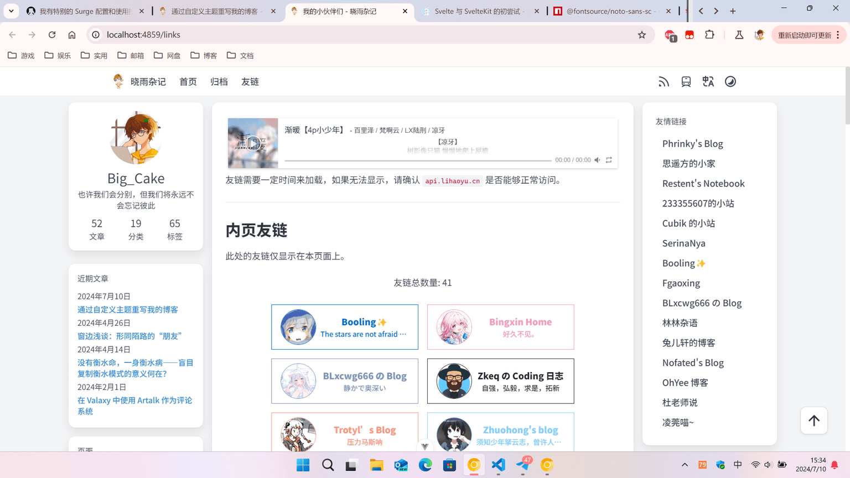
Task: Click the Booling friend link card
Action: (x=344, y=327)
